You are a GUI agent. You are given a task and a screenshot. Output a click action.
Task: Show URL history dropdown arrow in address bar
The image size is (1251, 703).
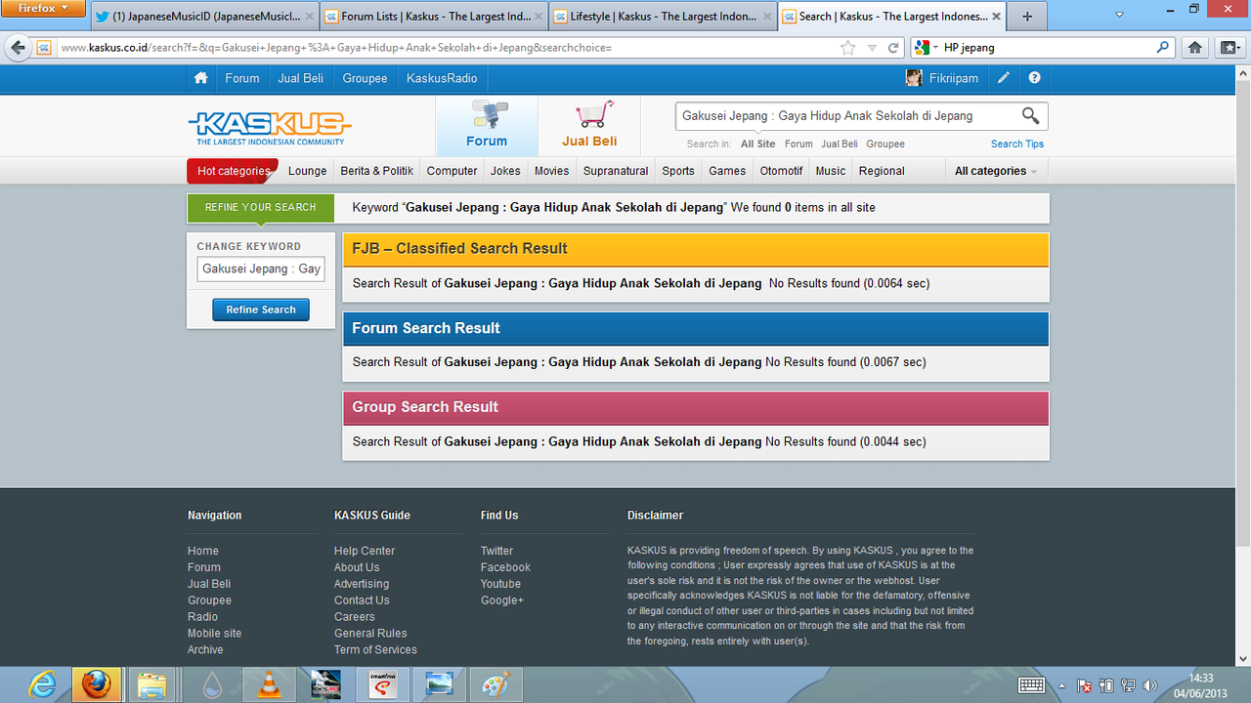tap(872, 48)
